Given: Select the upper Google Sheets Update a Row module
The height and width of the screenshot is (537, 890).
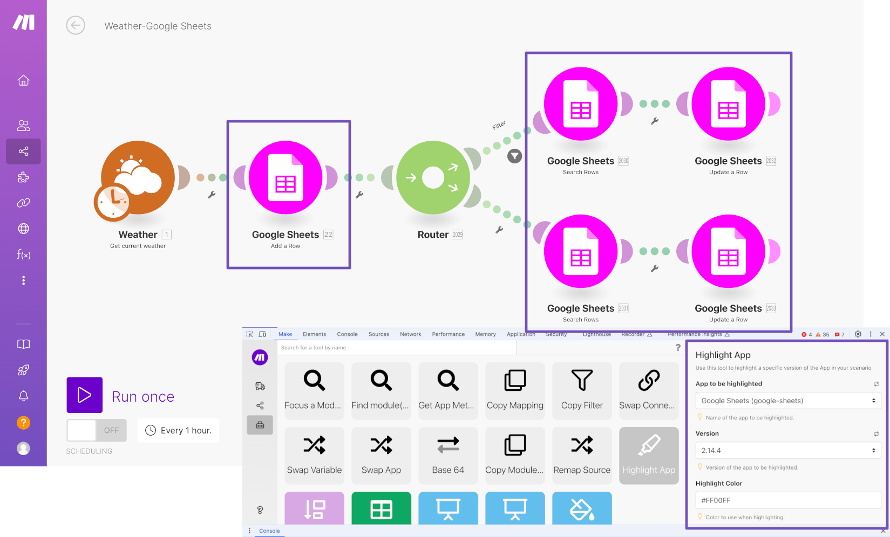Looking at the screenshot, I should 728,104.
